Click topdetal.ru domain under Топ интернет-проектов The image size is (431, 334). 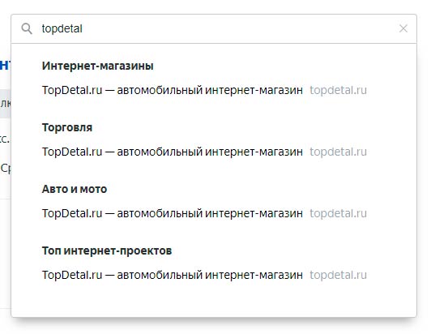[338, 275]
